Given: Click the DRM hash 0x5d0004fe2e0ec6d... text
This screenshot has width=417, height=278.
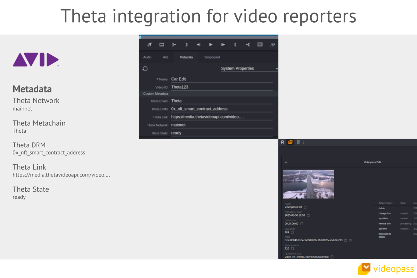Looking at the screenshot, I should pos(313,240).
